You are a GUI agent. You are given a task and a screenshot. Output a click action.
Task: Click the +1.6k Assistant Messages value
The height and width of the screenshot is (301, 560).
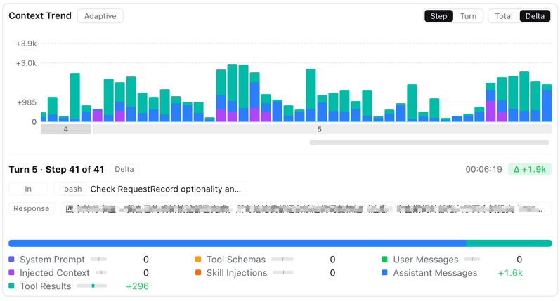tap(510, 273)
